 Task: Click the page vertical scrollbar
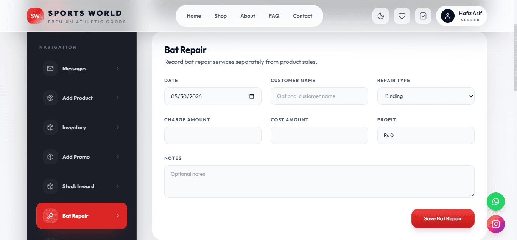point(515,57)
